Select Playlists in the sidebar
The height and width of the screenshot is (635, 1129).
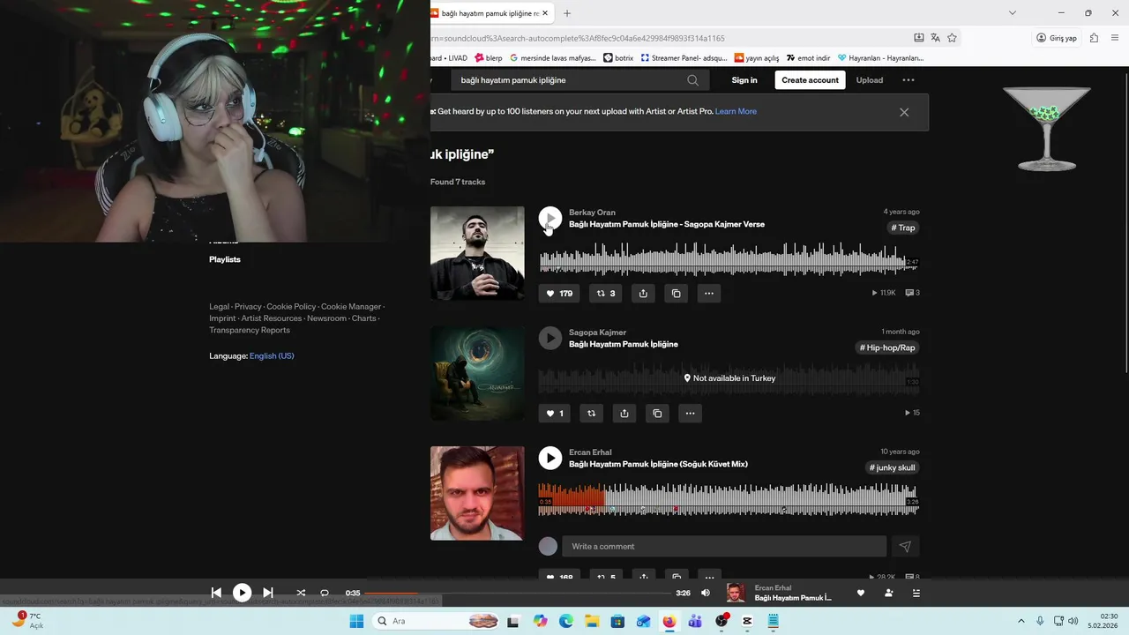[225, 259]
